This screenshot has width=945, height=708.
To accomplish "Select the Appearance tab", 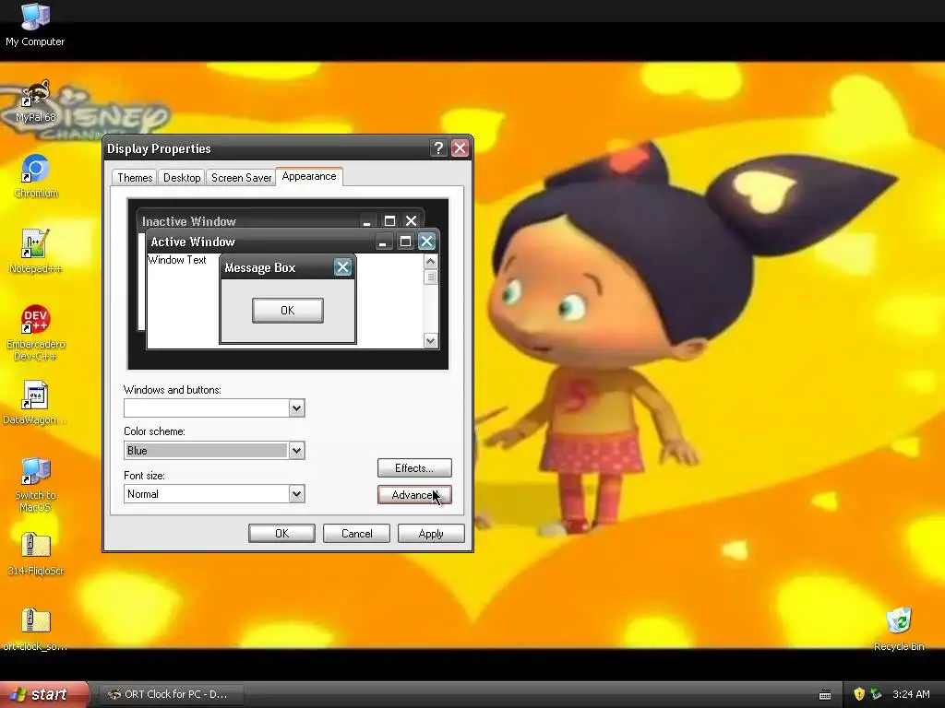I will pyautogui.click(x=309, y=176).
